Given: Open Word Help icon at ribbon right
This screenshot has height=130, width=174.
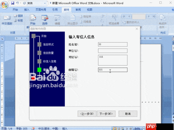Looking at the screenshot, I should click(173, 10).
